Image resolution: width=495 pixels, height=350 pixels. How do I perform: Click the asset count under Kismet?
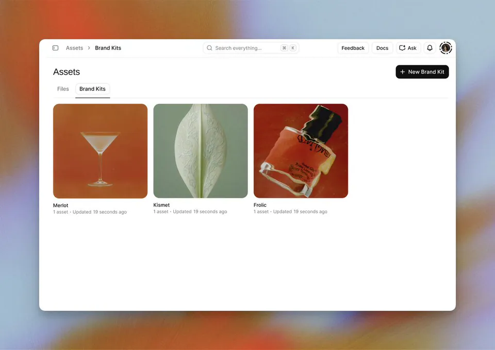(161, 212)
